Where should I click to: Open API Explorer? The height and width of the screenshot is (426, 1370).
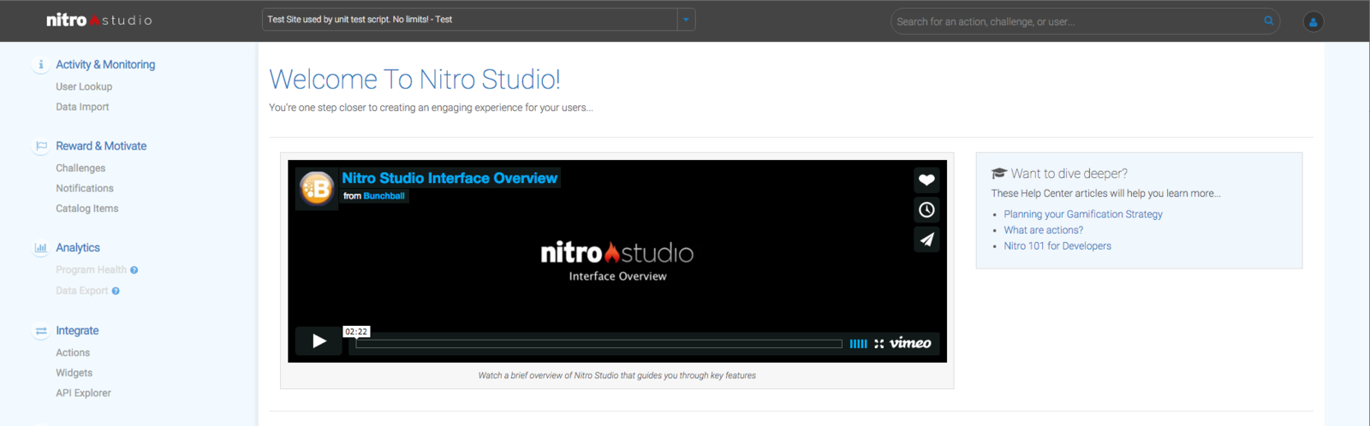[83, 393]
